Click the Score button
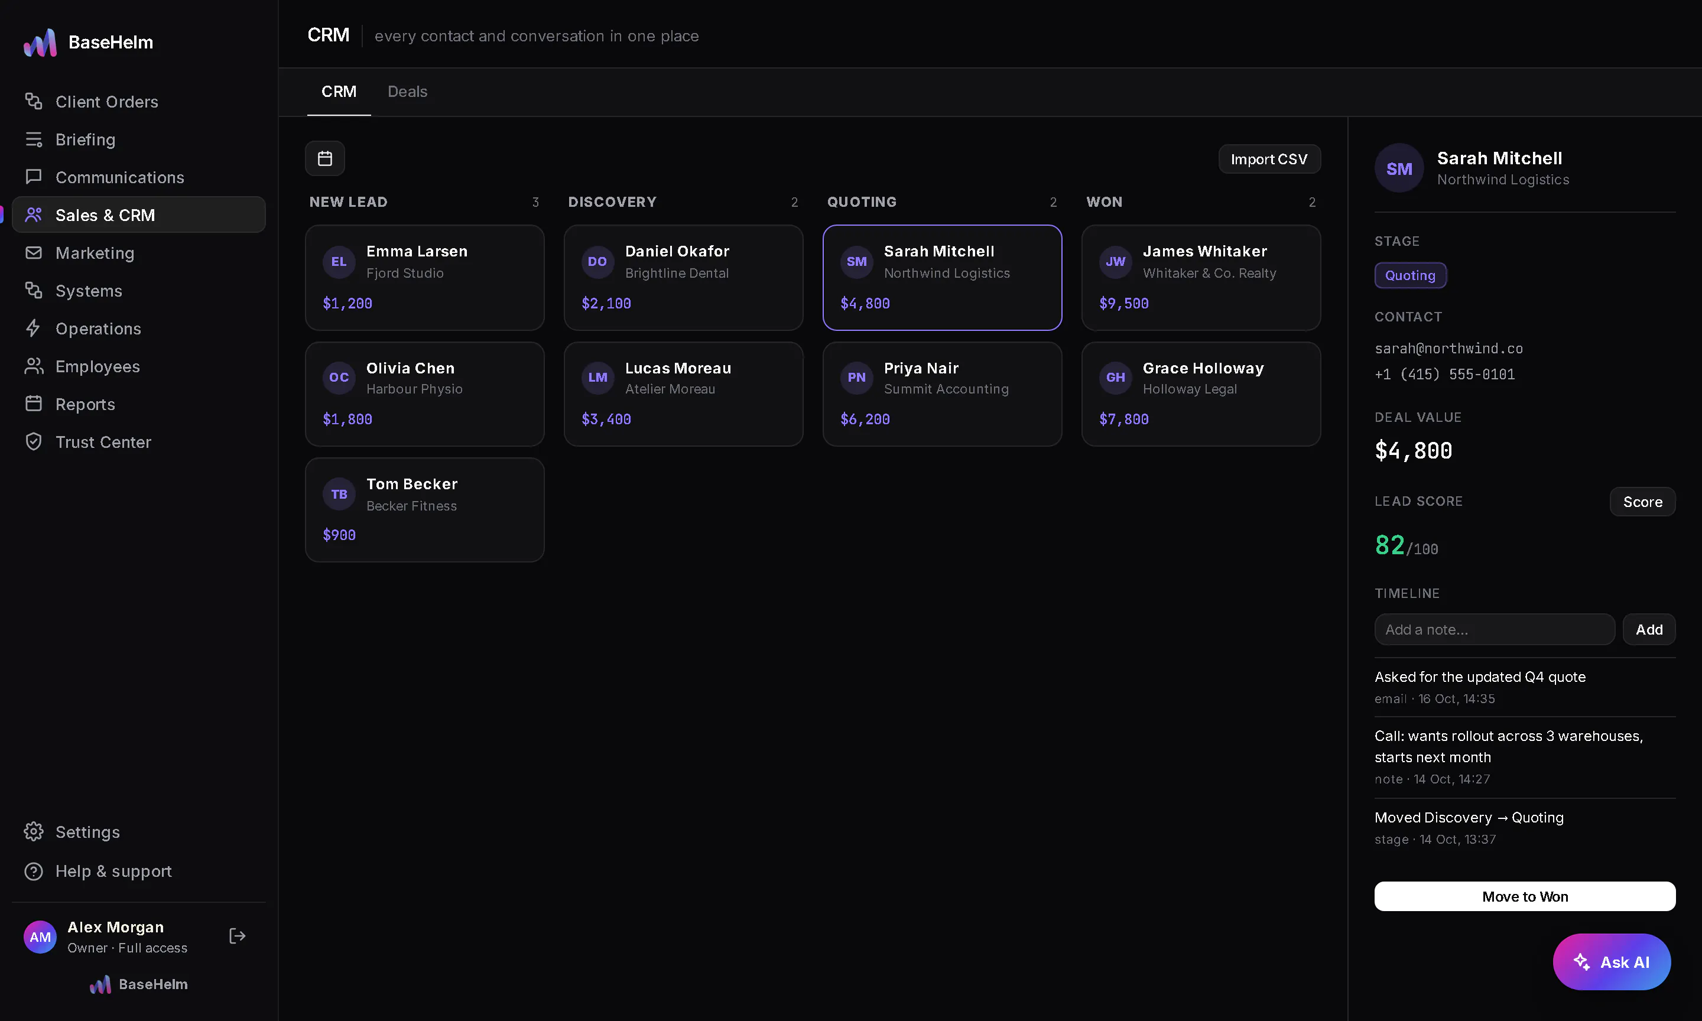Screen dimensions: 1702x1021 (1642, 502)
